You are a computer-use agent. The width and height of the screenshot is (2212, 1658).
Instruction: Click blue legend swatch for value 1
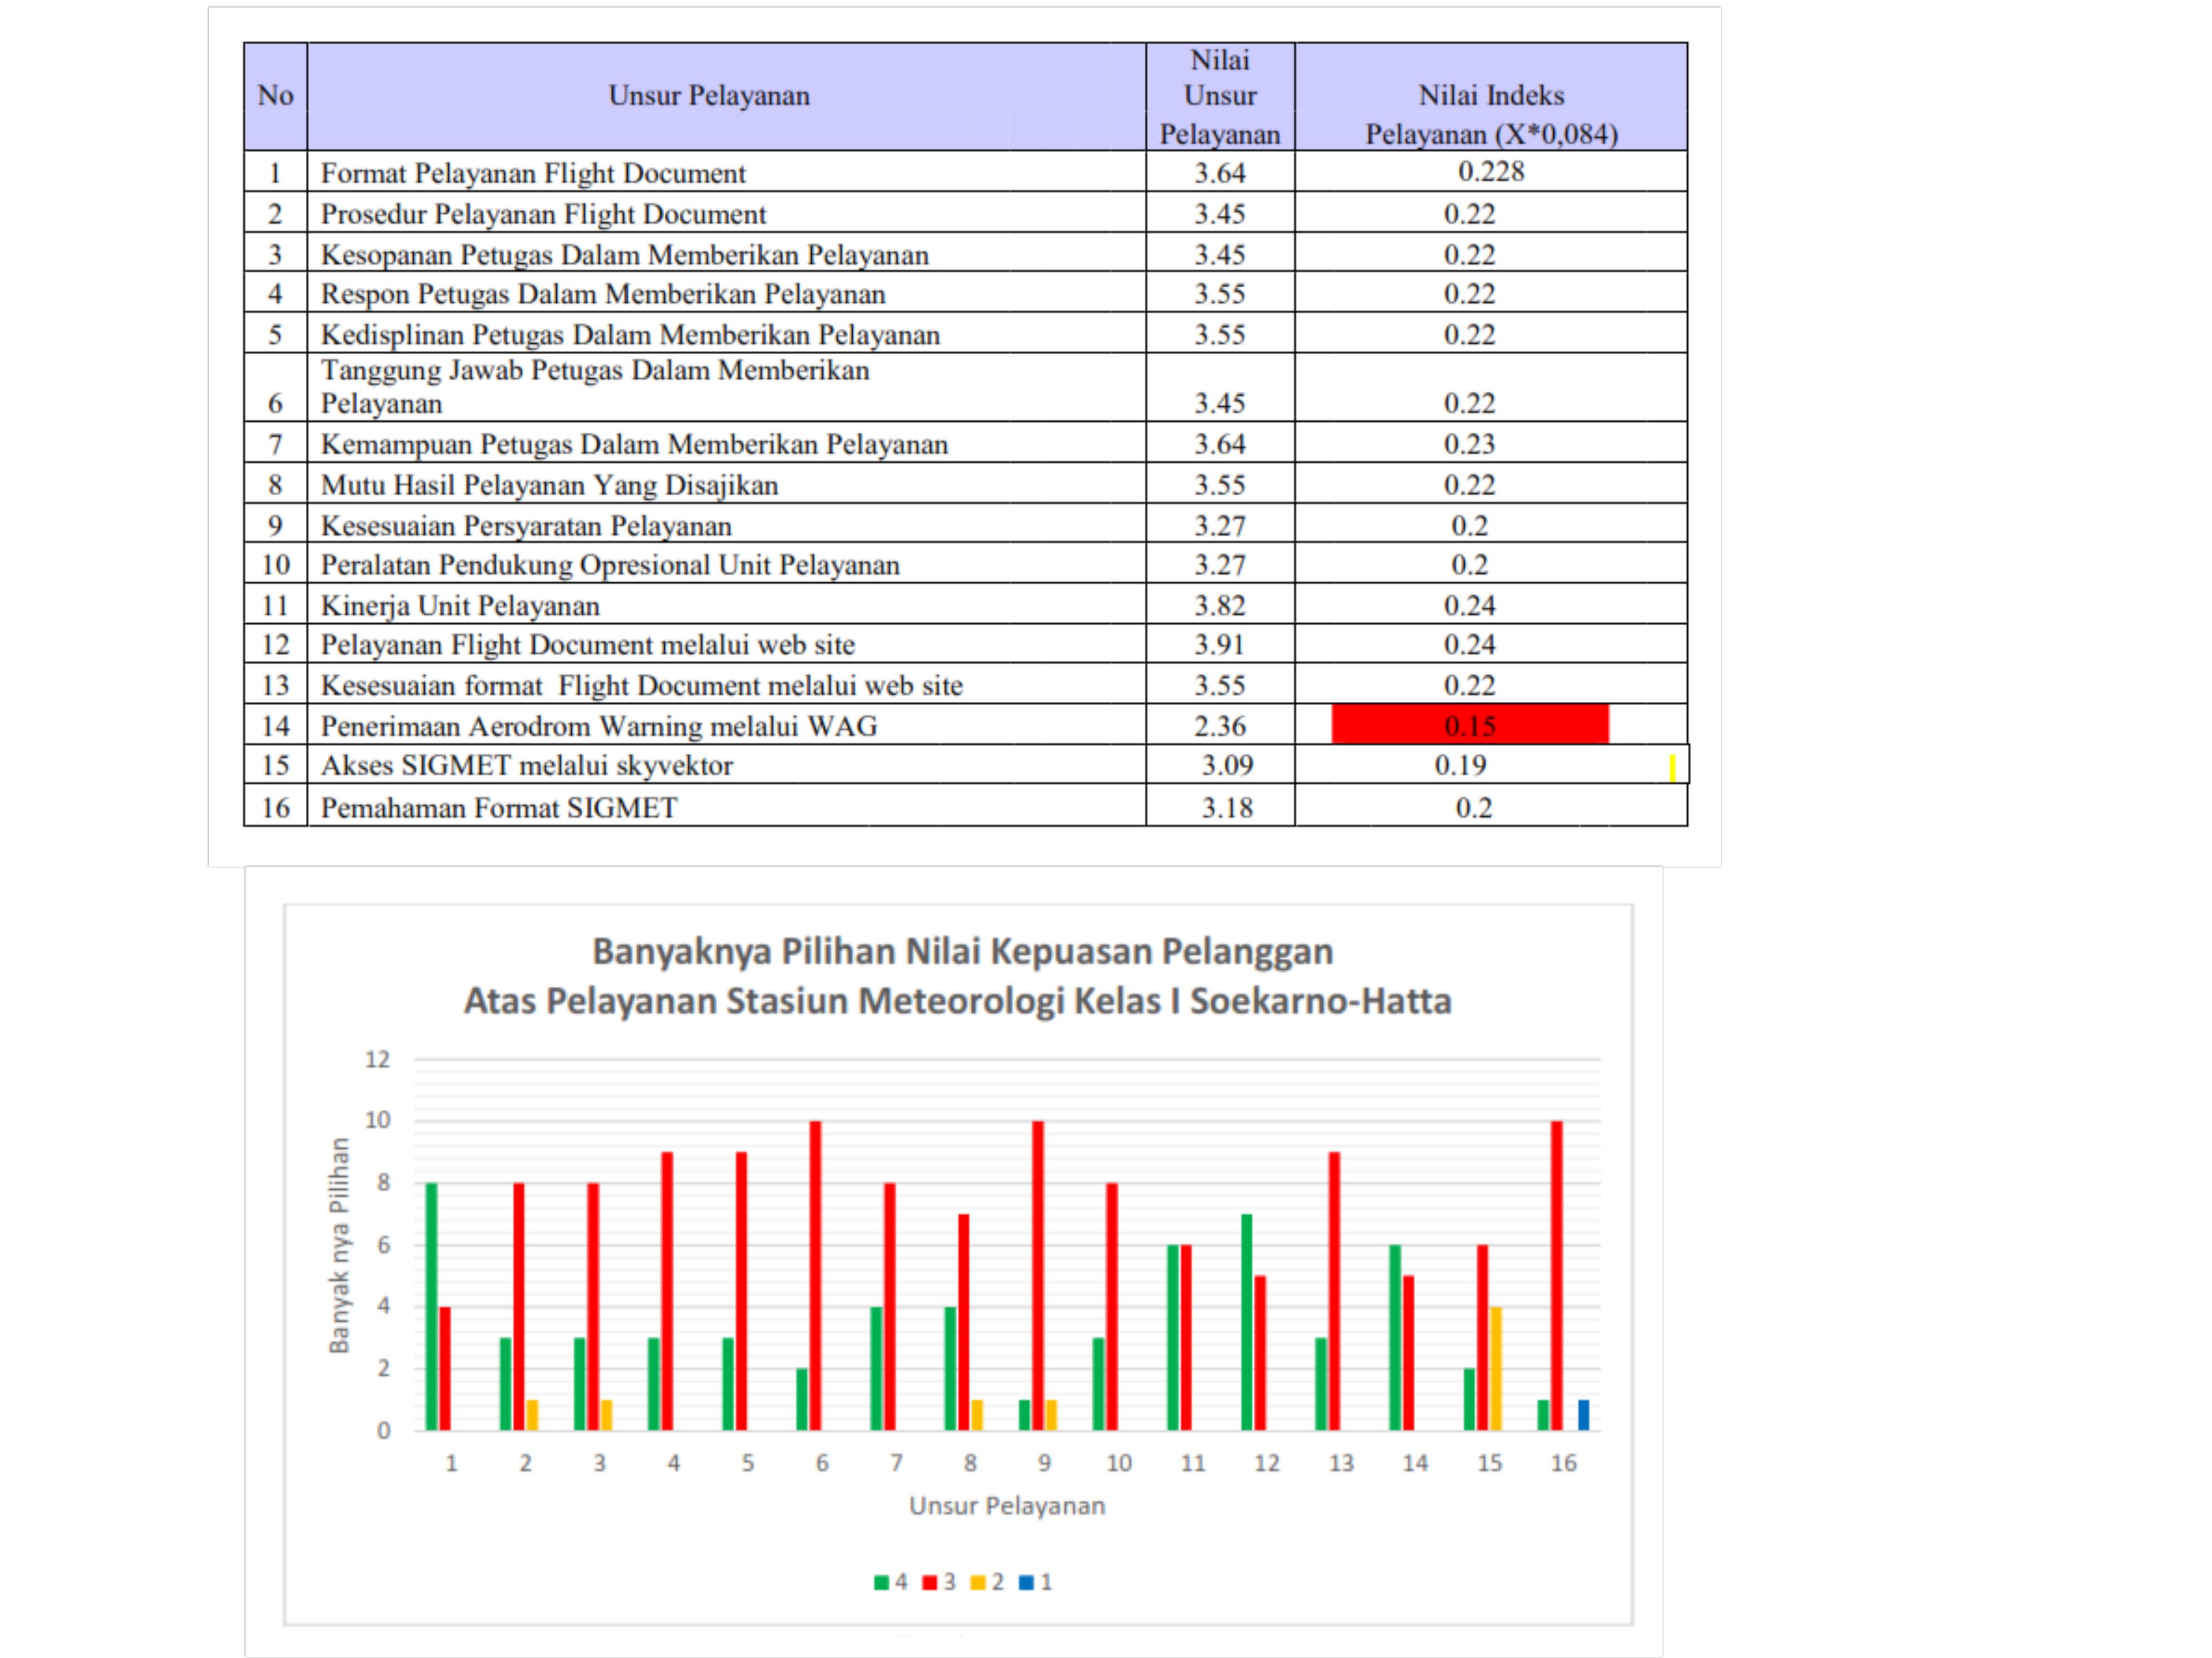1026,1582
